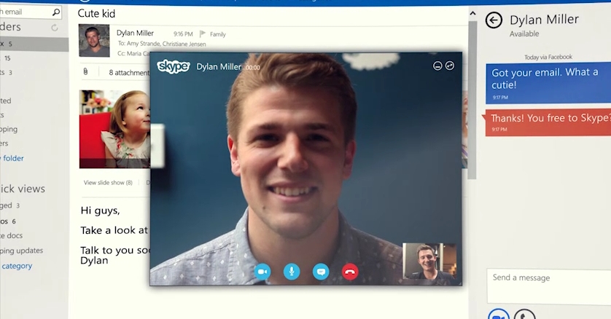Click the back arrow beside Dylan Miller

point(494,20)
